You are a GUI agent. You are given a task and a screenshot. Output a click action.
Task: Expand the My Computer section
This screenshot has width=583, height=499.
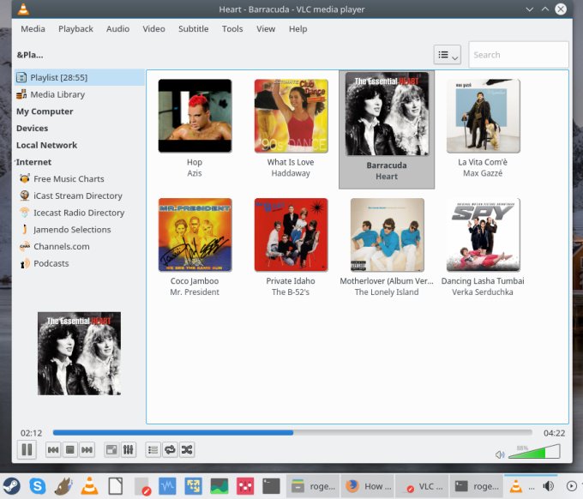coord(45,111)
